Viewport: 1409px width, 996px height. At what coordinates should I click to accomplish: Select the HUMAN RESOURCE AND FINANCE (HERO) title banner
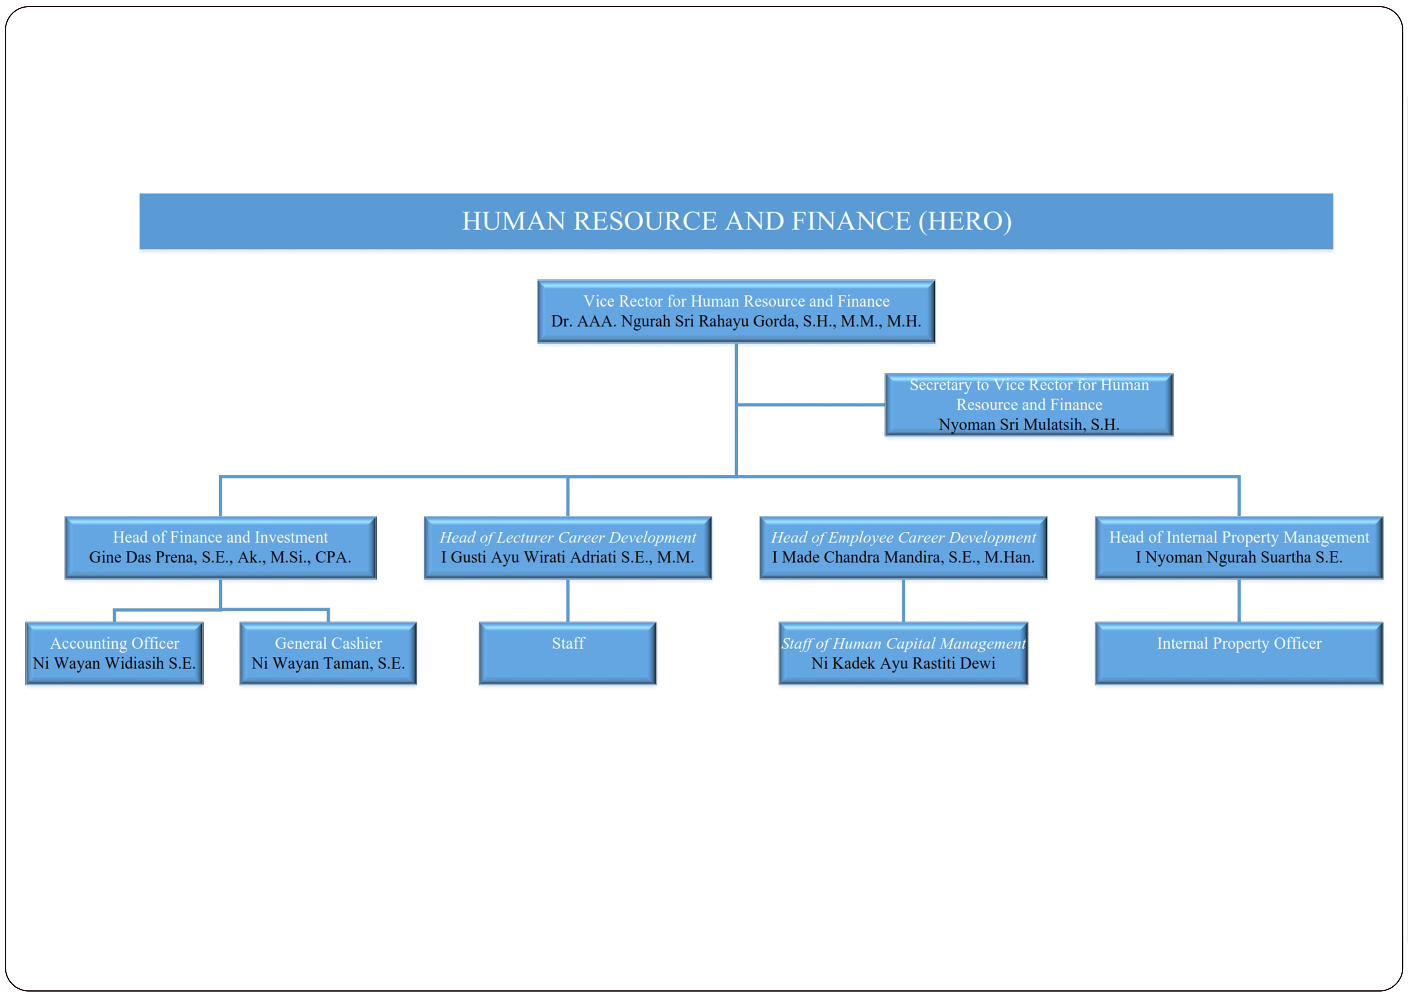point(736,221)
